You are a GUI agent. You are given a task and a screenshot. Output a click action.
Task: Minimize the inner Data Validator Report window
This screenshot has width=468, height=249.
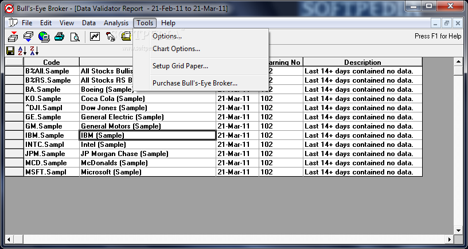(x=436, y=23)
